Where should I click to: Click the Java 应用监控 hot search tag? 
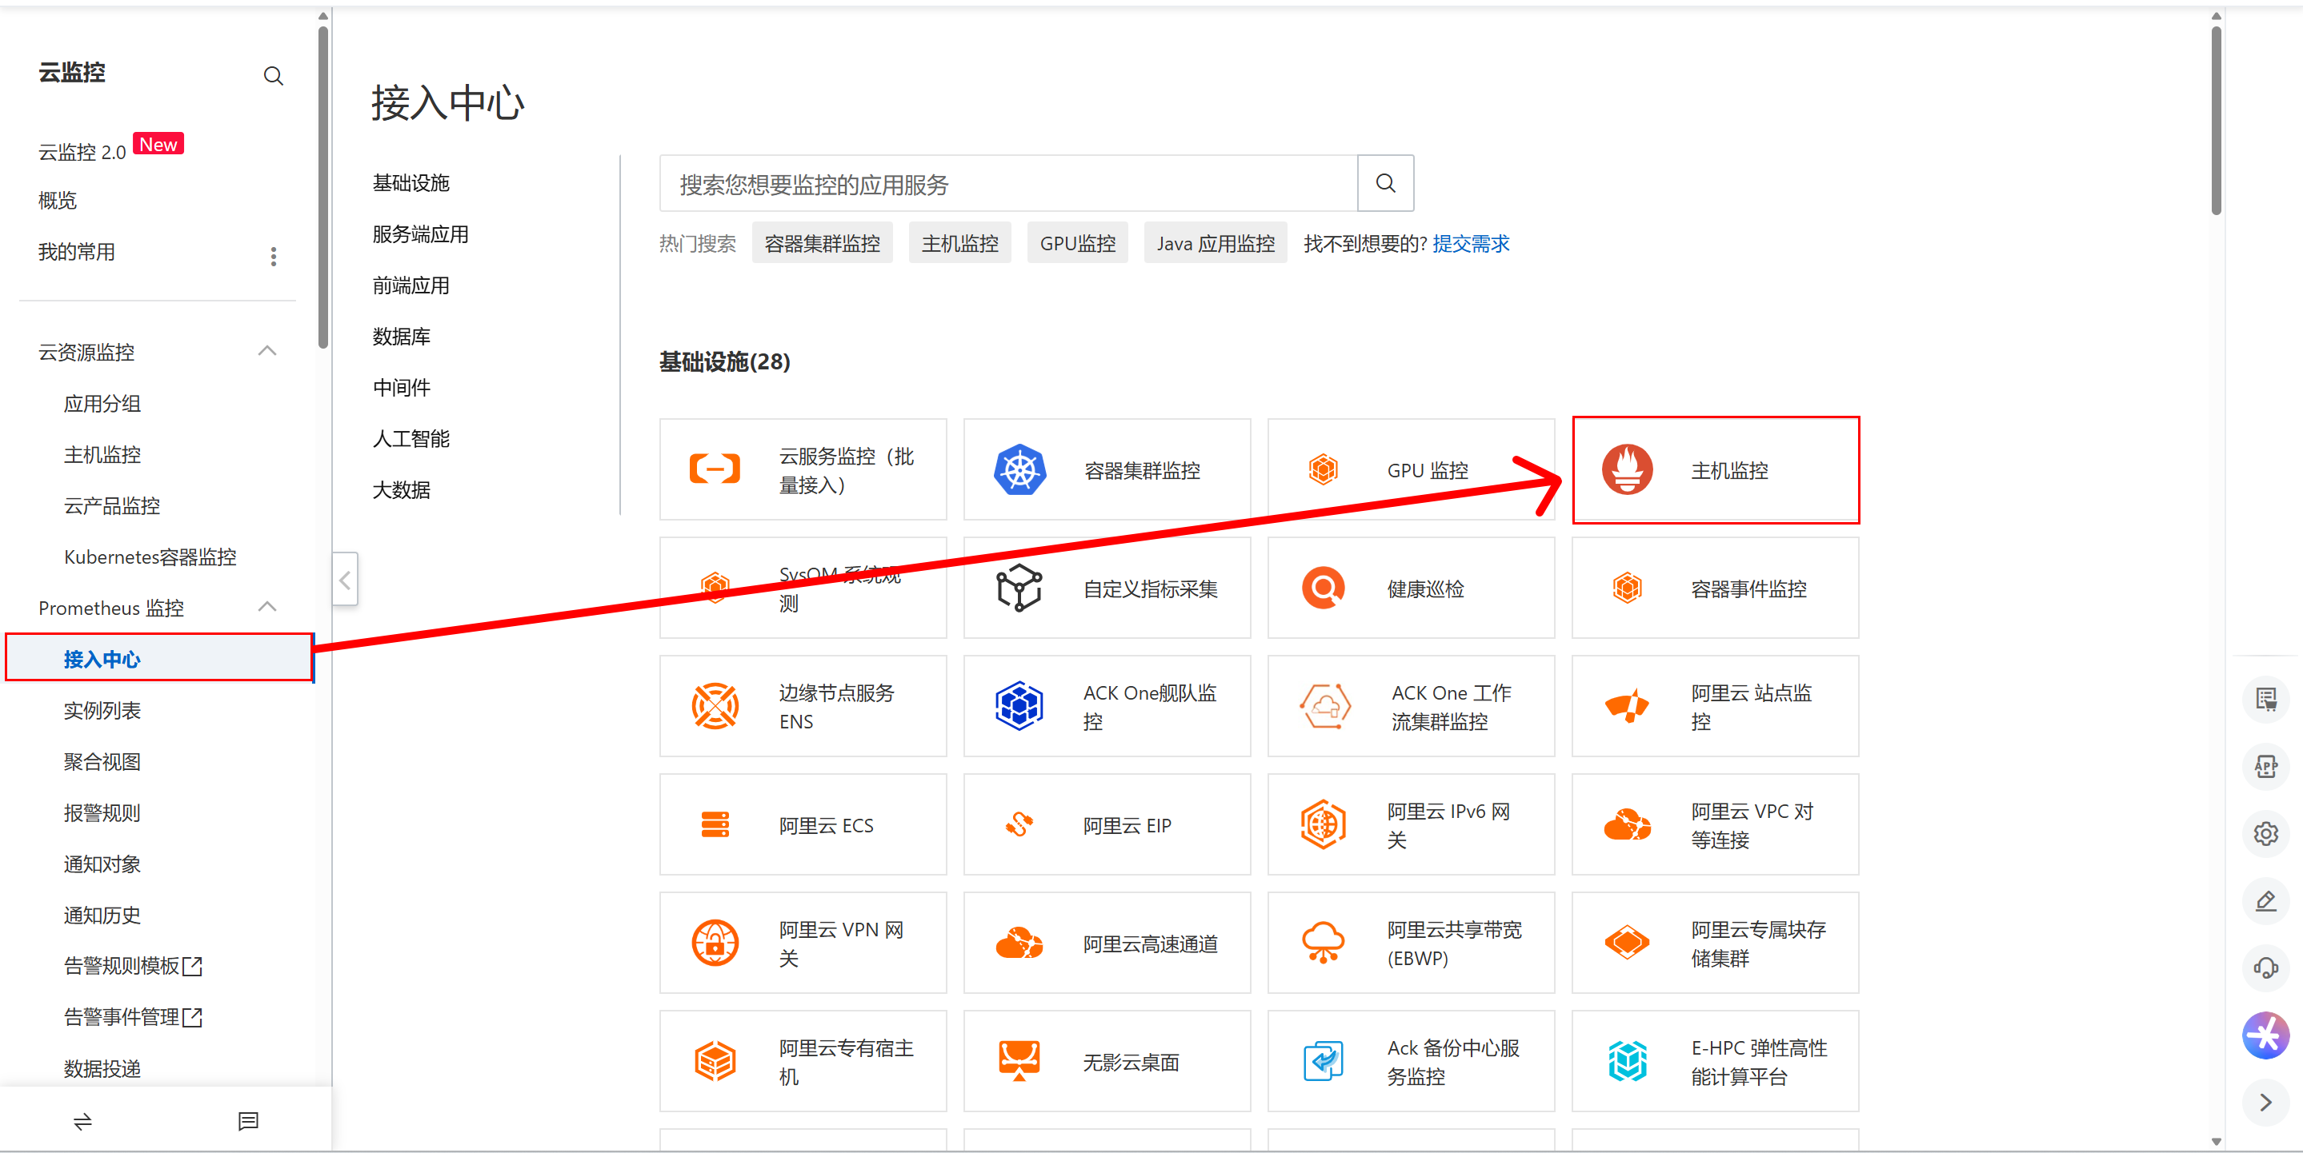point(1216,243)
